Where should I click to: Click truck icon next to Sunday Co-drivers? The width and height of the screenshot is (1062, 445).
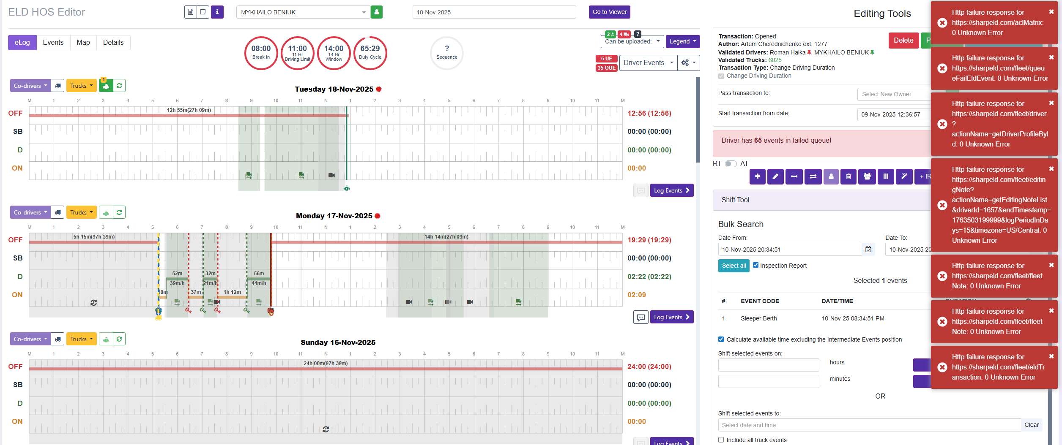coord(57,339)
